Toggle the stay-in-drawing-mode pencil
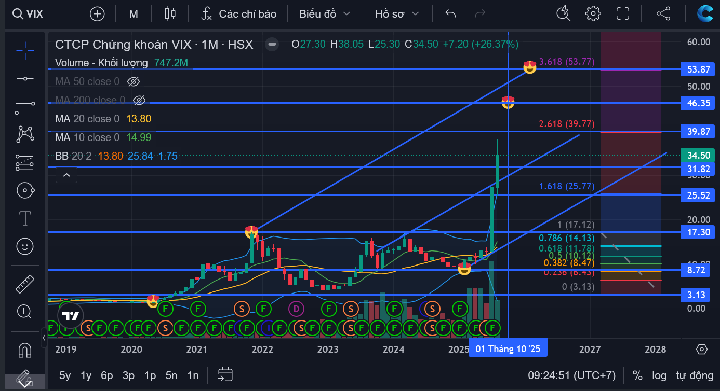 coord(25,379)
